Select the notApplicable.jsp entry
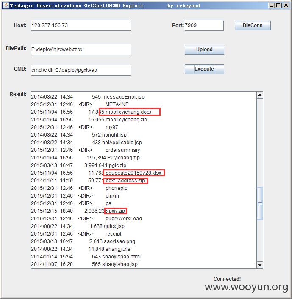 [86, 143]
